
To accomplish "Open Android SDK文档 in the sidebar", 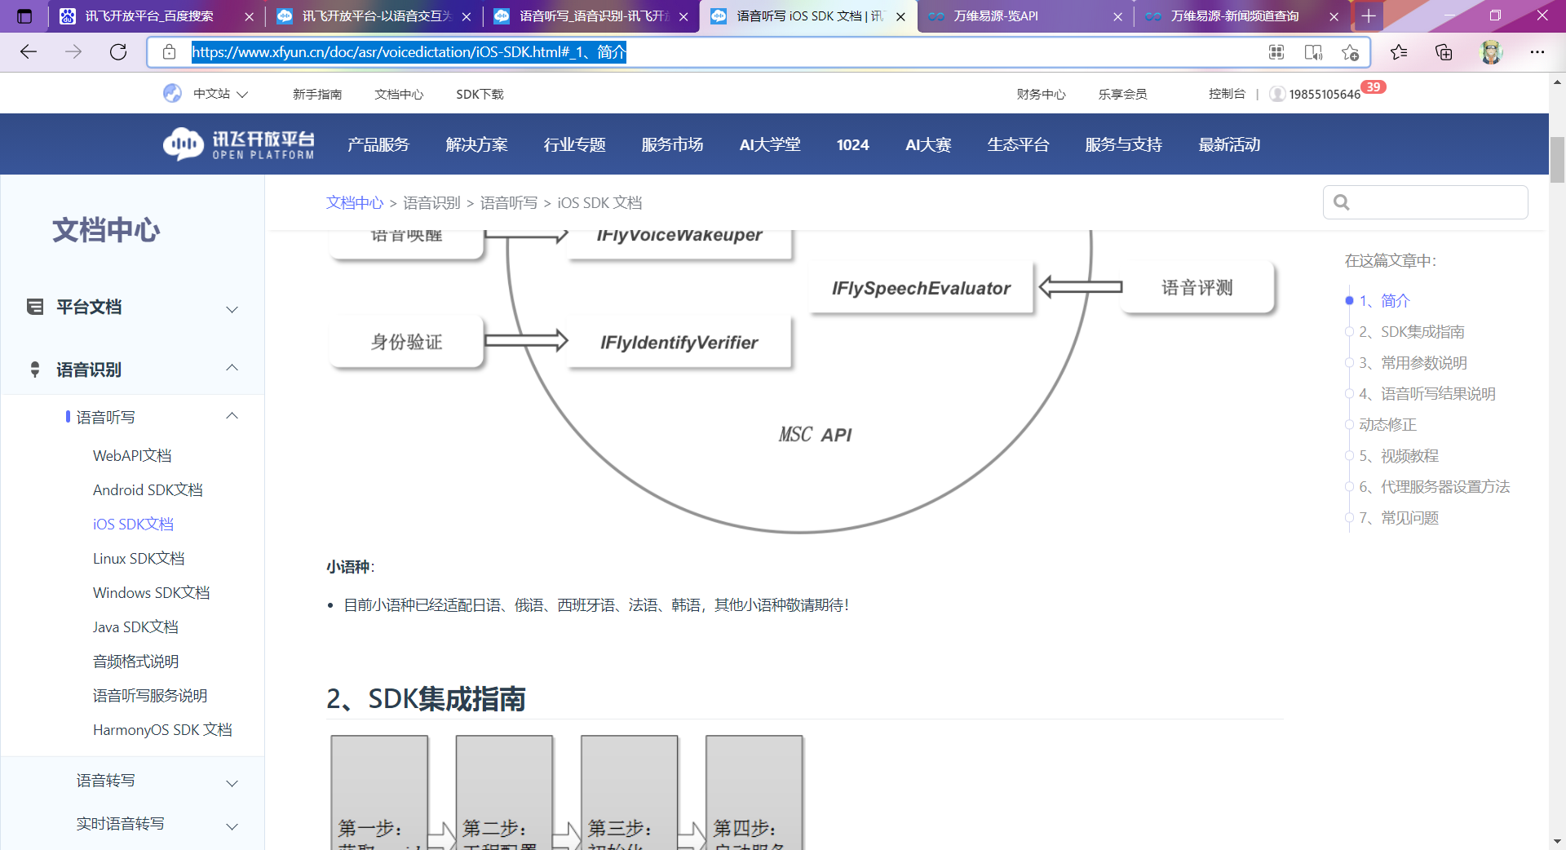I will pos(148,489).
